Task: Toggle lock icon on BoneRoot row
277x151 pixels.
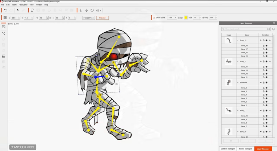Action: point(263,83)
